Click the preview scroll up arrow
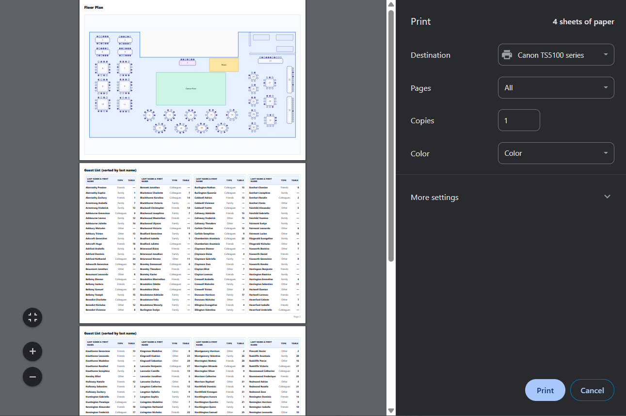This screenshot has height=416, width=626. pyautogui.click(x=391, y=4)
